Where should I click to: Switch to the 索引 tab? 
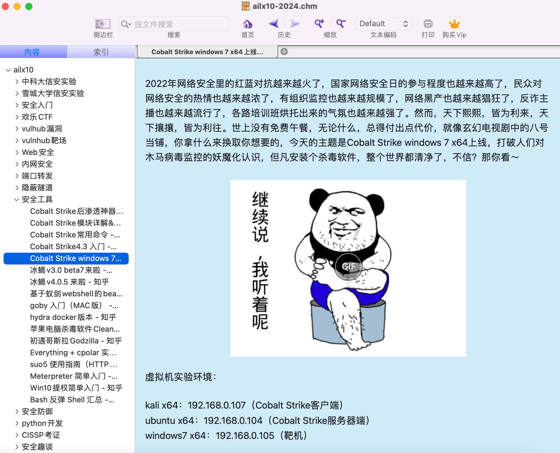(x=101, y=52)
